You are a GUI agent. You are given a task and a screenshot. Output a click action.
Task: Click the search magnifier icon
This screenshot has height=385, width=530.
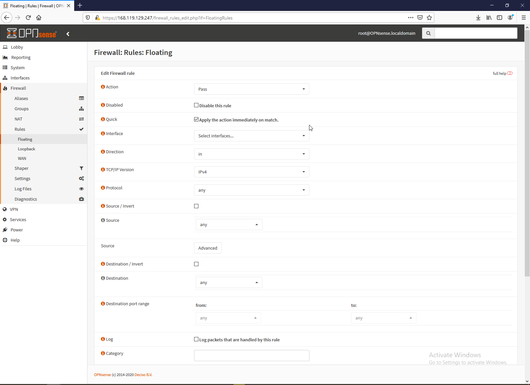428,33
